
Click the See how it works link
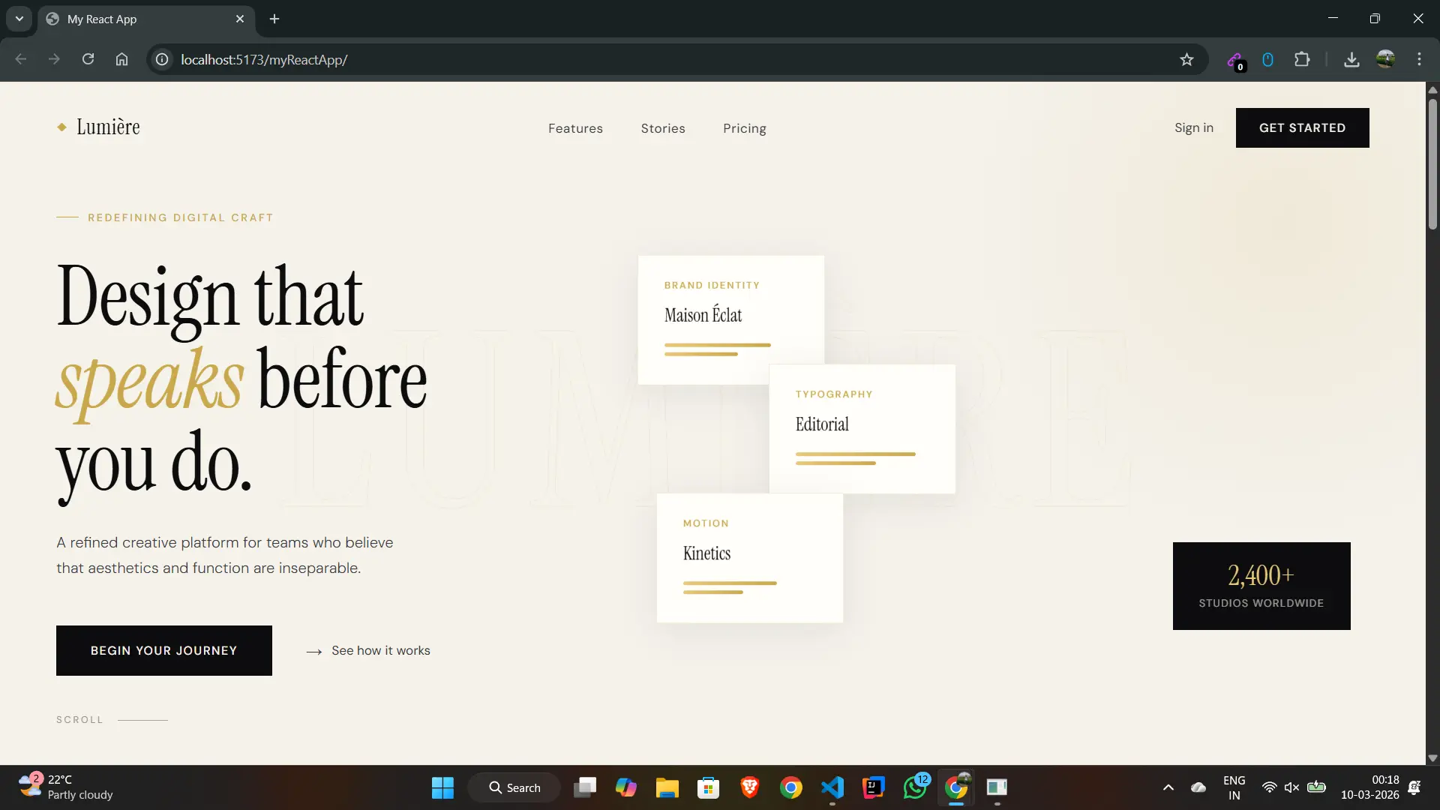pyautogui.click(x=381, y=650)
